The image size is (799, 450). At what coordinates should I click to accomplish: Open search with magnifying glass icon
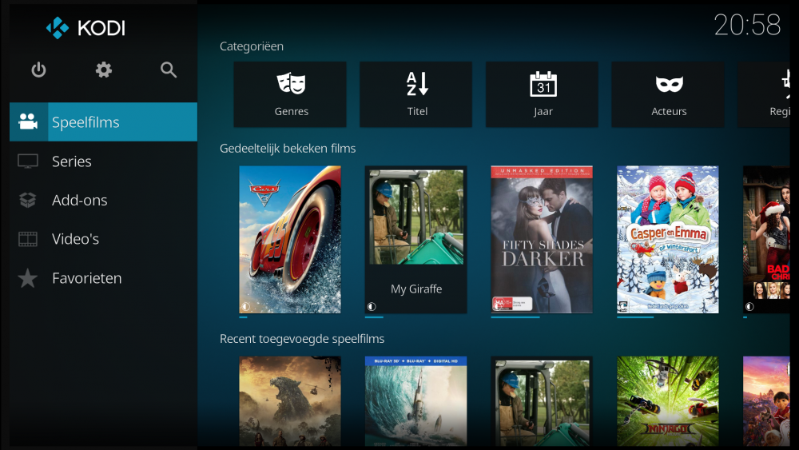pos(169,70)
